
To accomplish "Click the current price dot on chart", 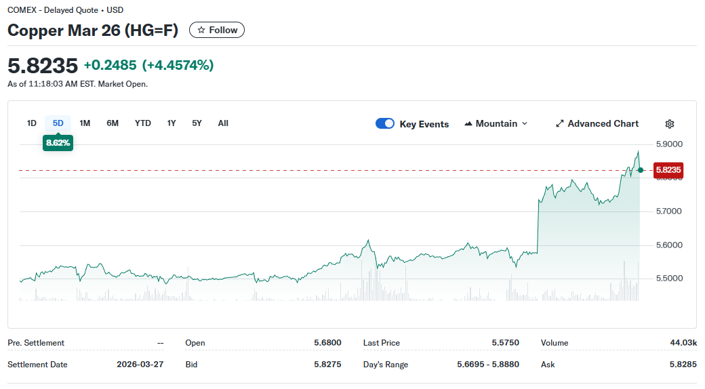I will tap(640, 170).
